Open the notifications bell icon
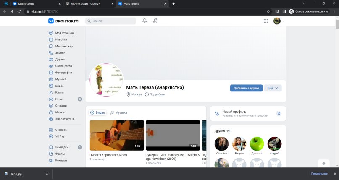The image size is (339, 180). [x=145, y=21]
